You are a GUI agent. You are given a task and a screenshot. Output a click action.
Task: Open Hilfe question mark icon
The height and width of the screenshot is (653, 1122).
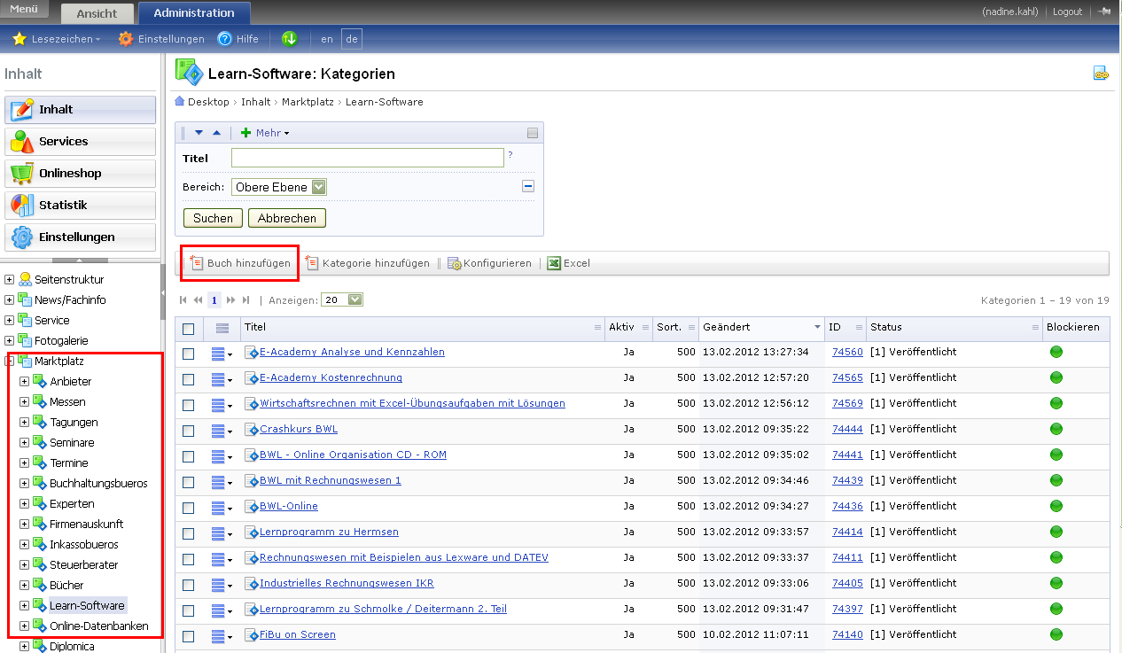[x=225, y=39]
